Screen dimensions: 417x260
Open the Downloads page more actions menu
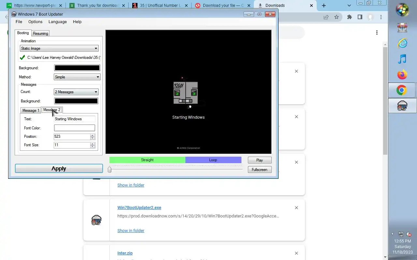coord(377,32)
